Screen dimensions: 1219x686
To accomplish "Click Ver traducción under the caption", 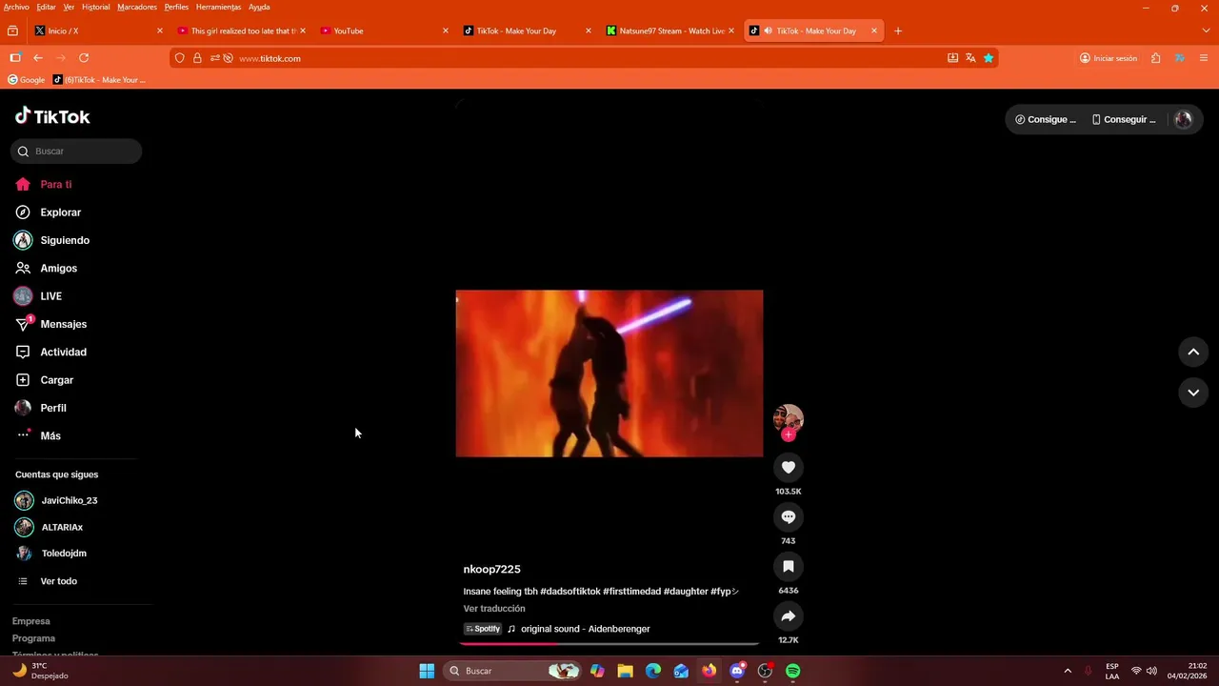I will coord(494,609).
